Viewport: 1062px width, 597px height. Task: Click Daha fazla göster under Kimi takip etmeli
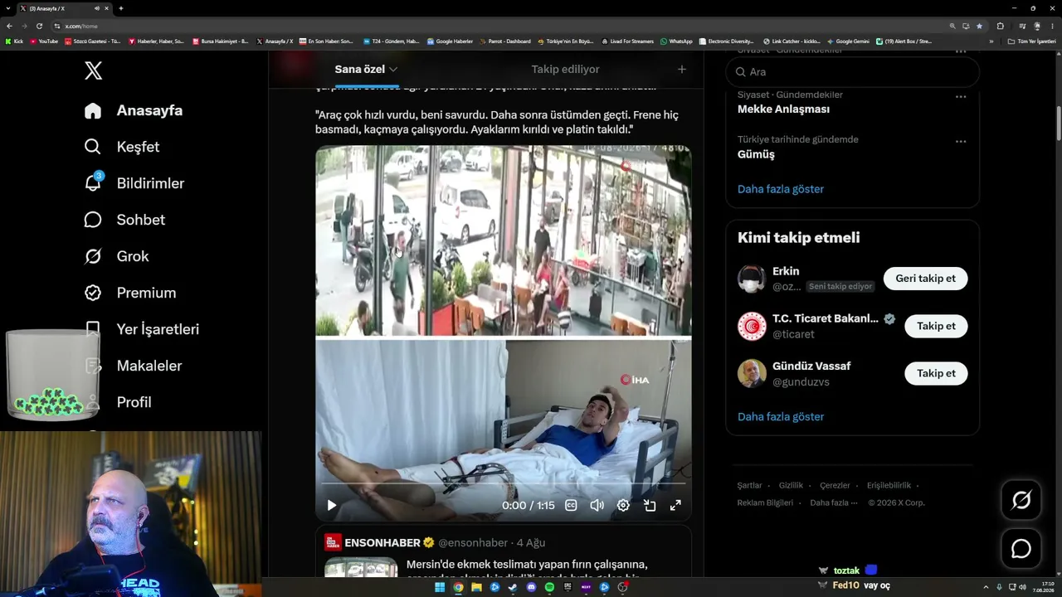click(x=781, y=416)
